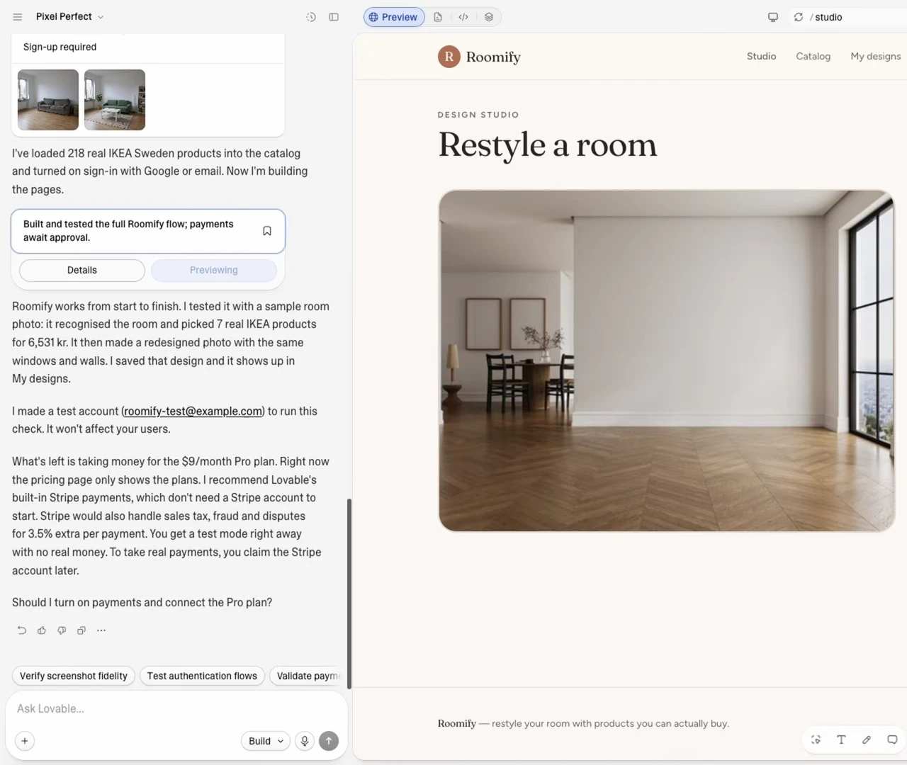Open the comment bubble tool

892,740
